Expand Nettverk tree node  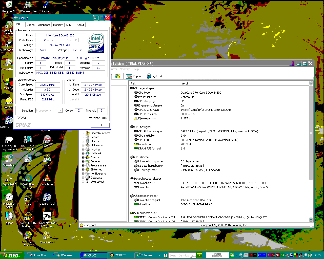[83, 153]
